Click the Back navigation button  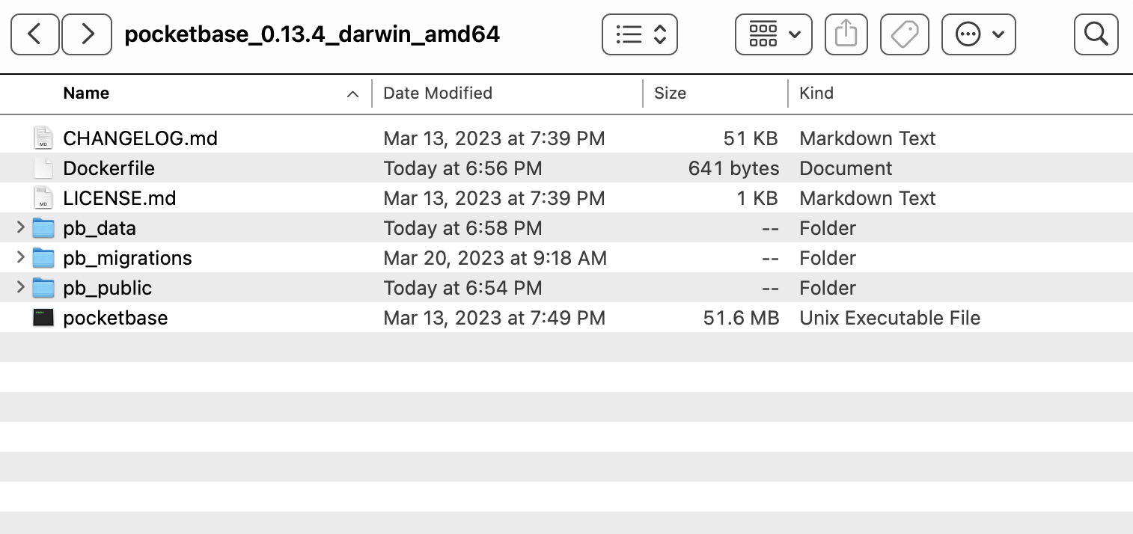34,34
